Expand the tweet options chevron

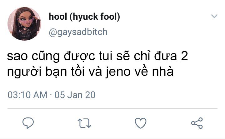pos(214,16)
